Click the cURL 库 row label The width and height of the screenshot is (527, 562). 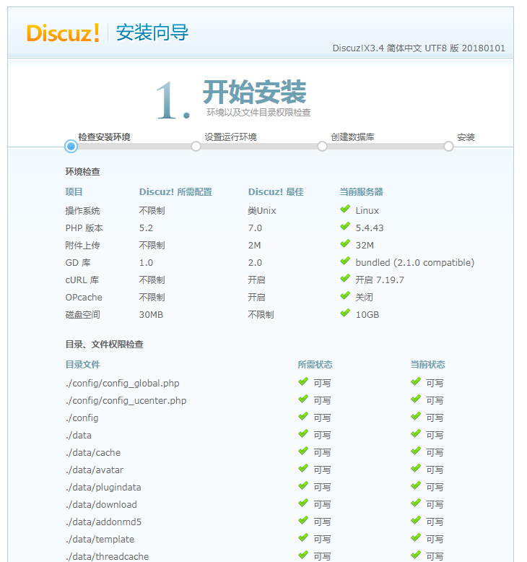(82, 280)
